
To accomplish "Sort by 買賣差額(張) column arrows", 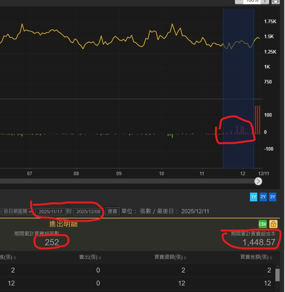I will tap(271, 258).
